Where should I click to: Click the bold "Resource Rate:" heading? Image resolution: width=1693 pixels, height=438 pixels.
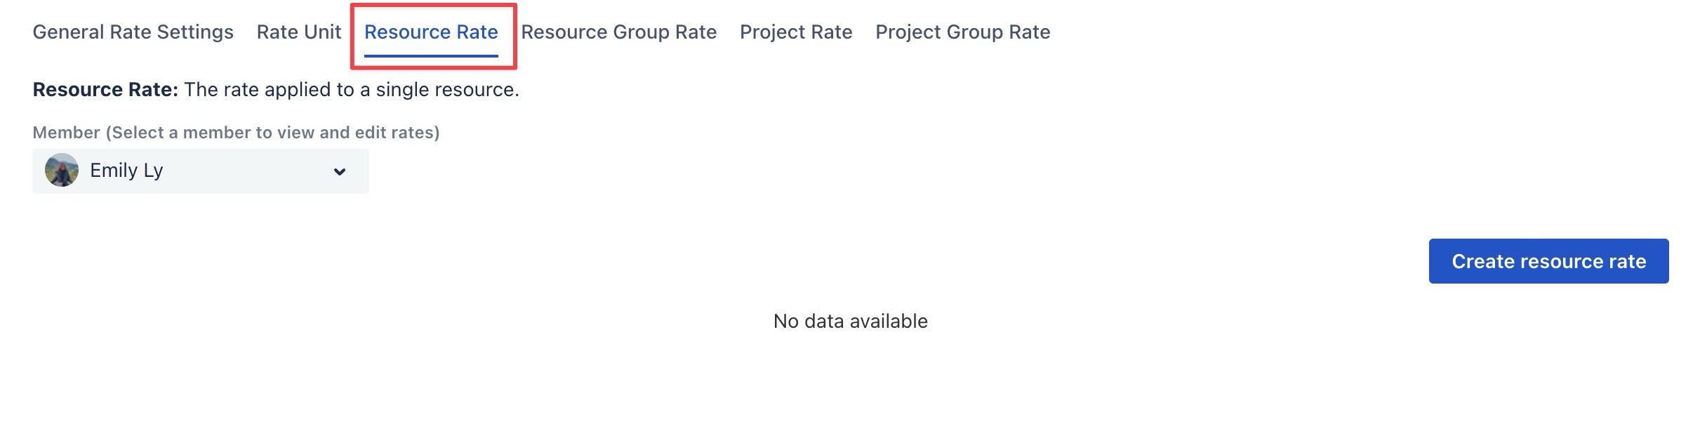pyautogui.click(x=105, y=90)
